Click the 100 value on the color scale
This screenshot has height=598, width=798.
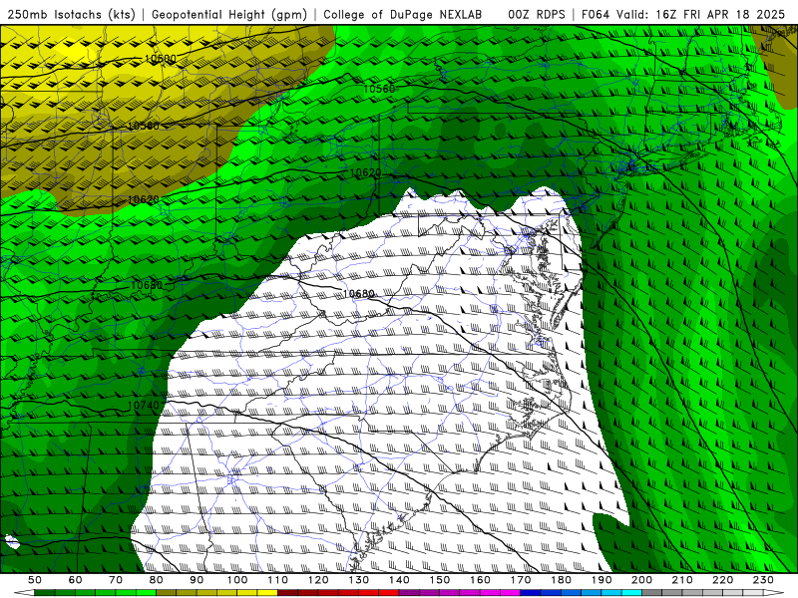tap(237, 580)
